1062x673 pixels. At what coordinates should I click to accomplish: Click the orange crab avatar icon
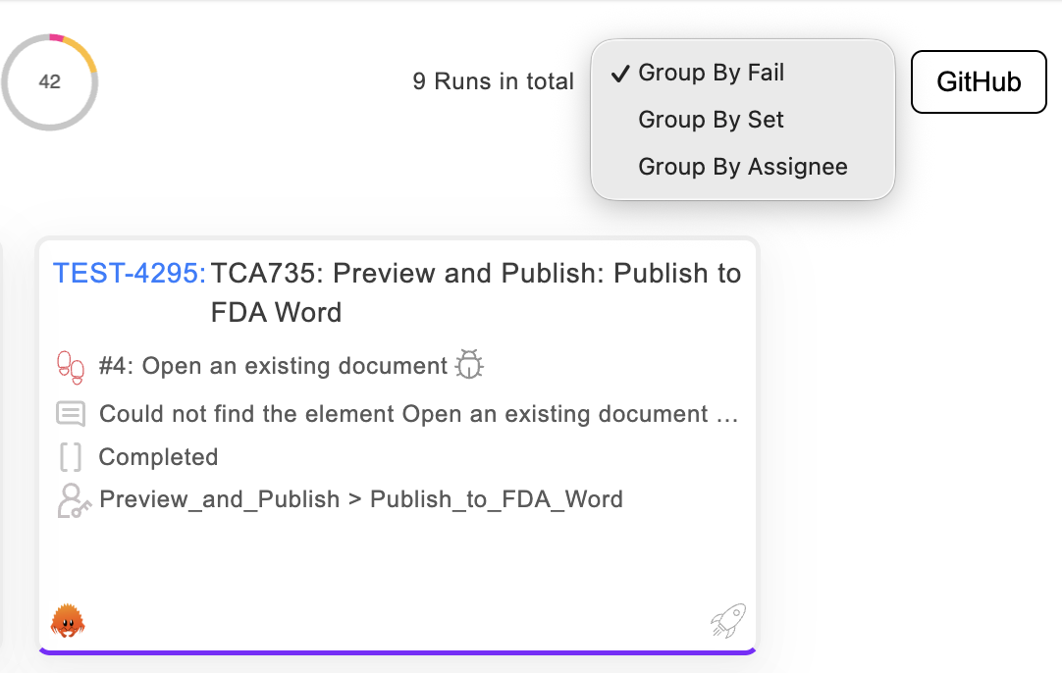[x=68, y=620]
